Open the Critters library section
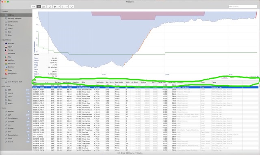The image size is (260, 155). click(x=11, y=25)
